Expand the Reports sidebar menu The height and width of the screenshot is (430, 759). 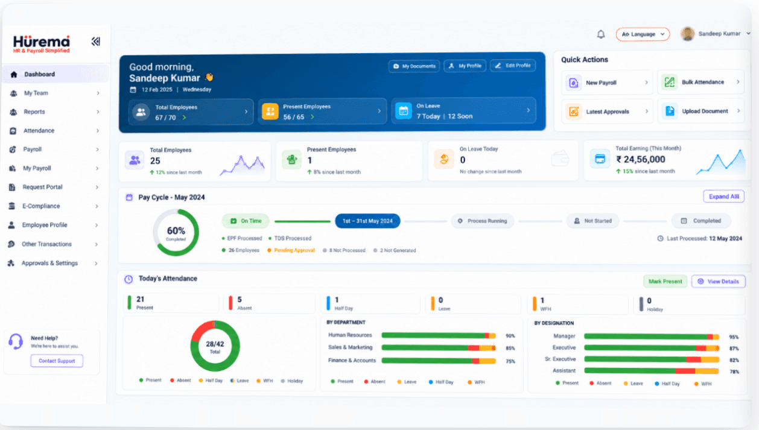(98, 112)
